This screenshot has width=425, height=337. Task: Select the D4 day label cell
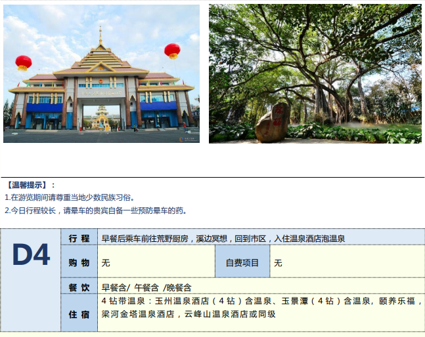tap(31, 255)
